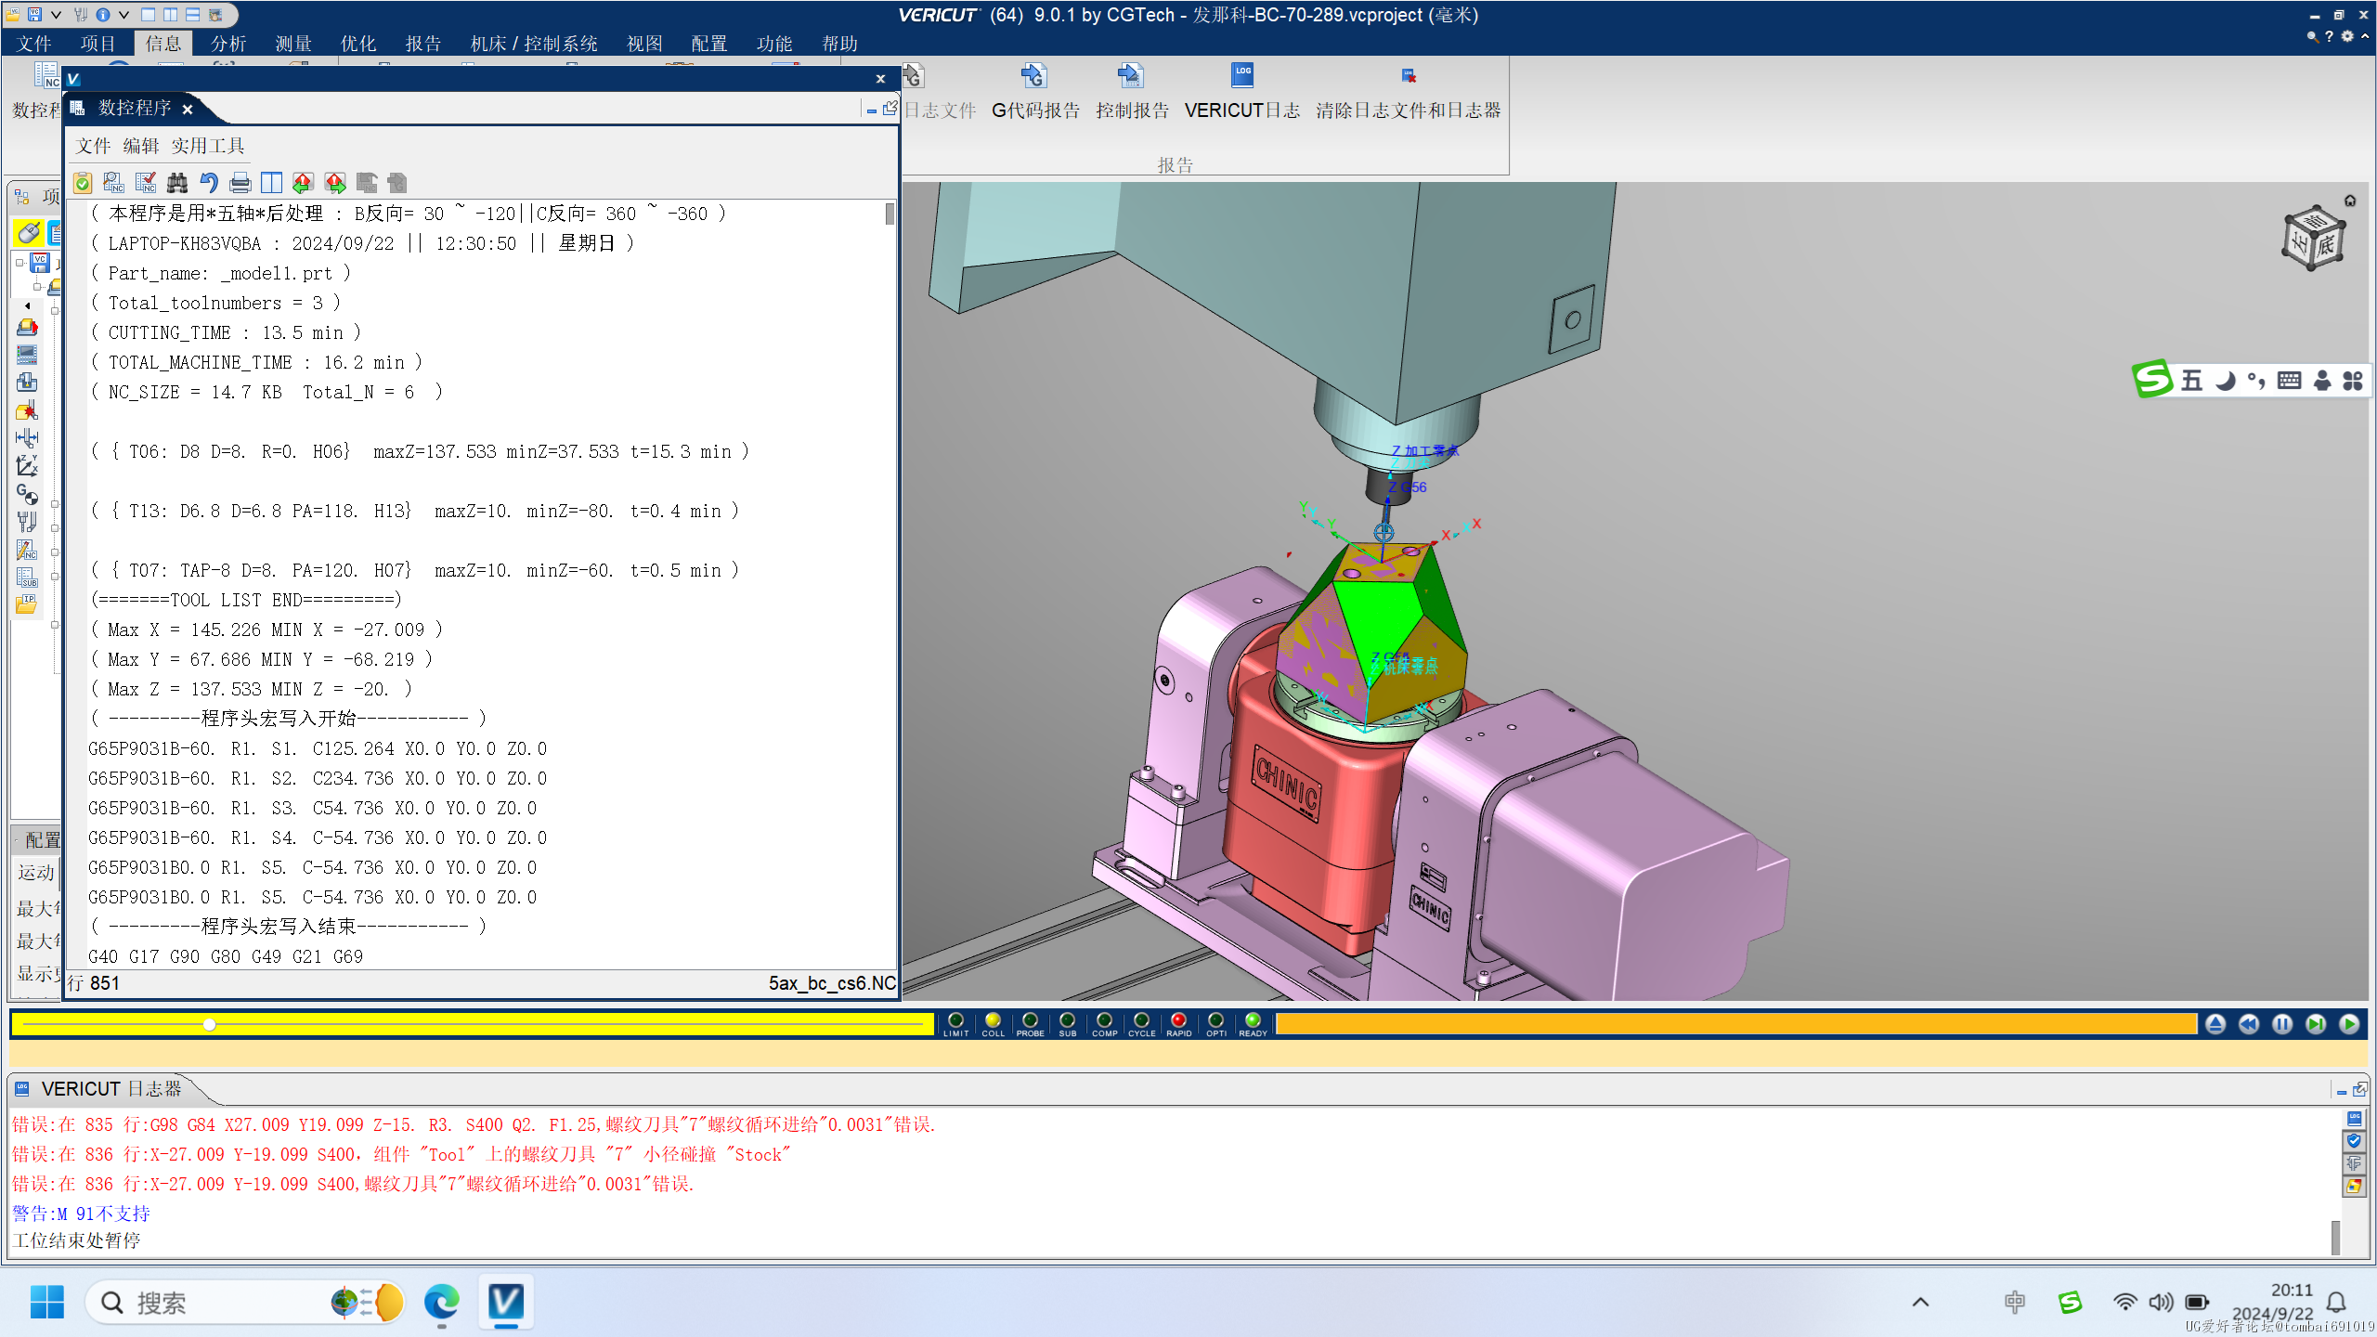Screen dimensions: 2377x1337
Task: Click the clipboard check icon in NC program toolbar
Action: point(83,183)
